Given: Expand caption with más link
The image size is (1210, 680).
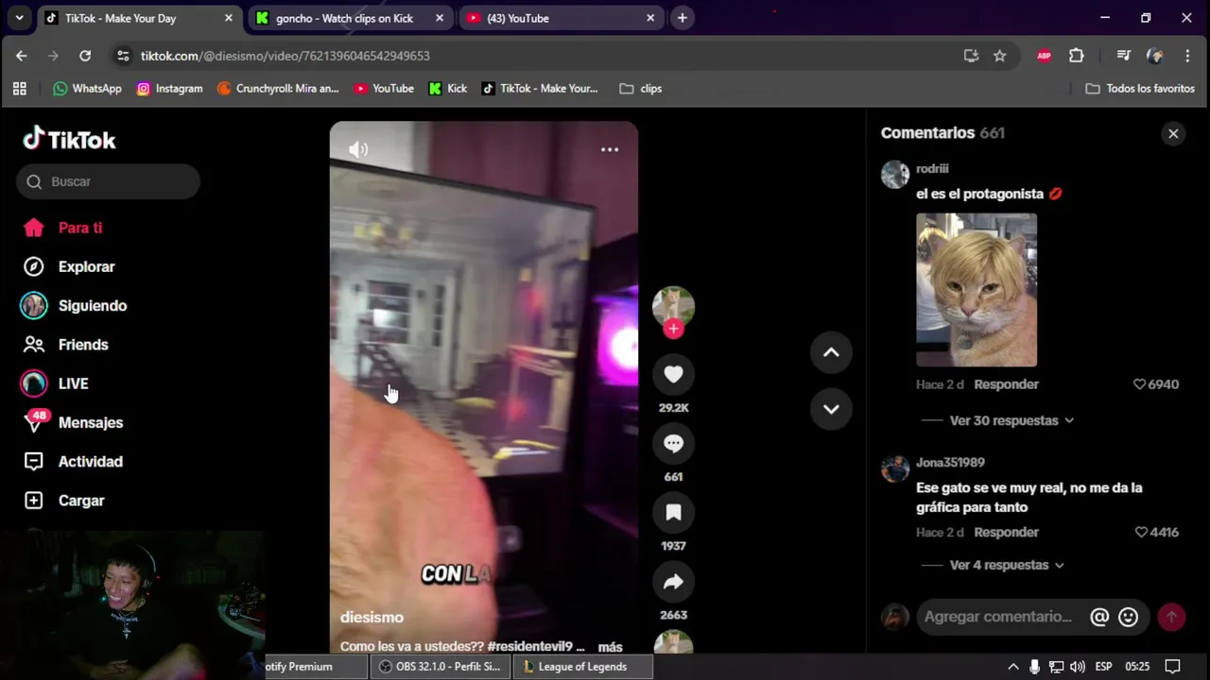Looking at the screenshot, I should point(610,647).
